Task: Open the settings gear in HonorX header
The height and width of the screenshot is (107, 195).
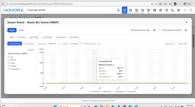Action: 179,10
